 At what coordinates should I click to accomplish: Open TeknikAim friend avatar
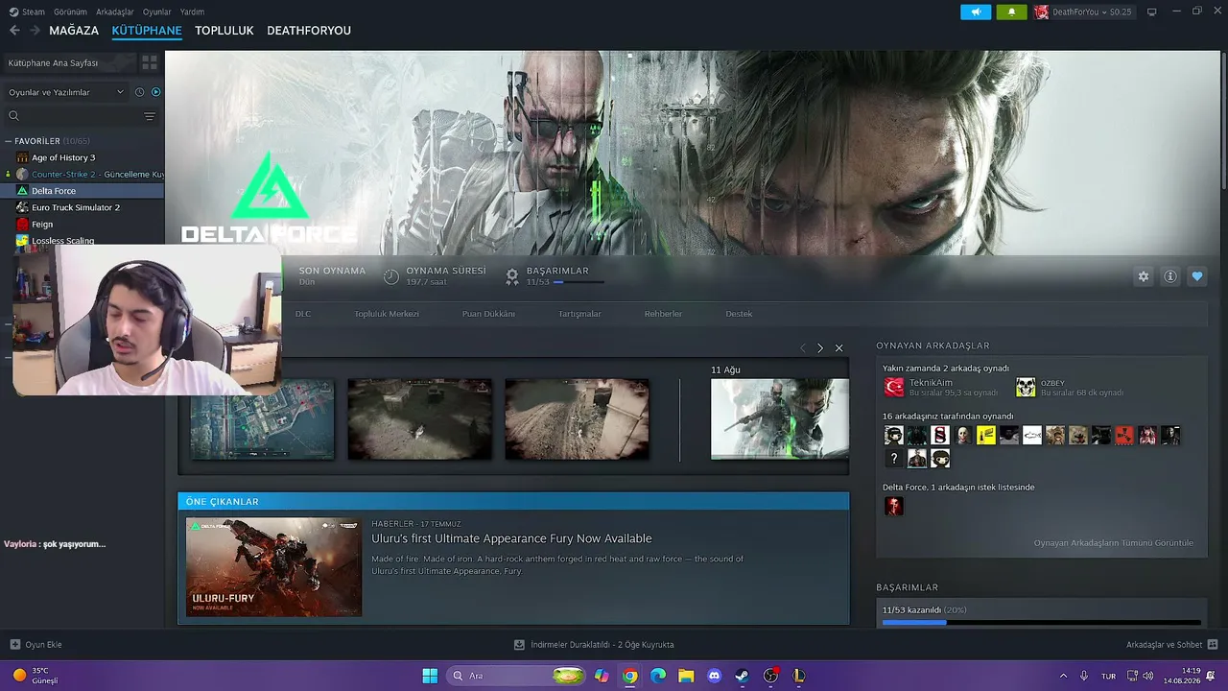pyautogui.click(x=894, y=387)
